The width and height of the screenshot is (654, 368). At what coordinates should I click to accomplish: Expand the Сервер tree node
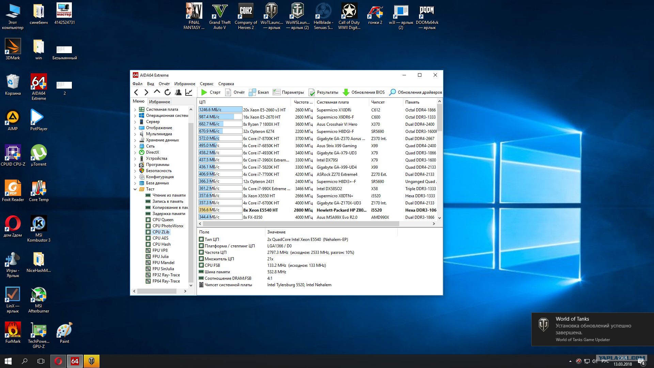[x=135, y=122]
